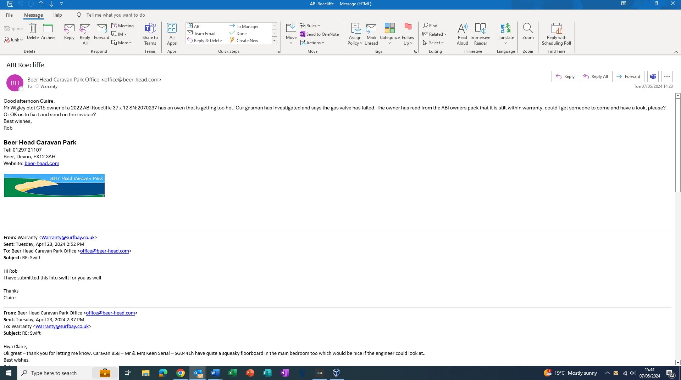Run the To Manager quick step

[x=244, y=26]
